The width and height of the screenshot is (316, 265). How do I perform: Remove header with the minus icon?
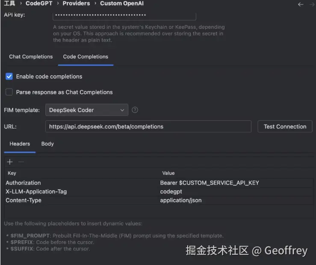pyautogui.click(x=21, y=162)
